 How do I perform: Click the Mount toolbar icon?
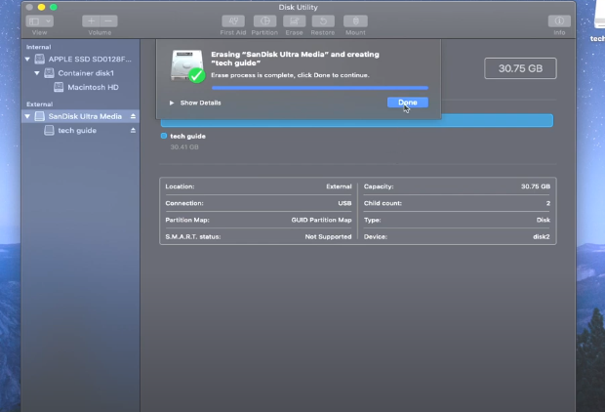tap(355, 21)
